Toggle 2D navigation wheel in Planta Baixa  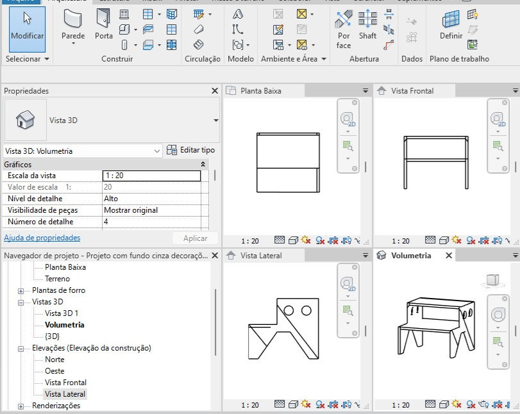[348, 119]
